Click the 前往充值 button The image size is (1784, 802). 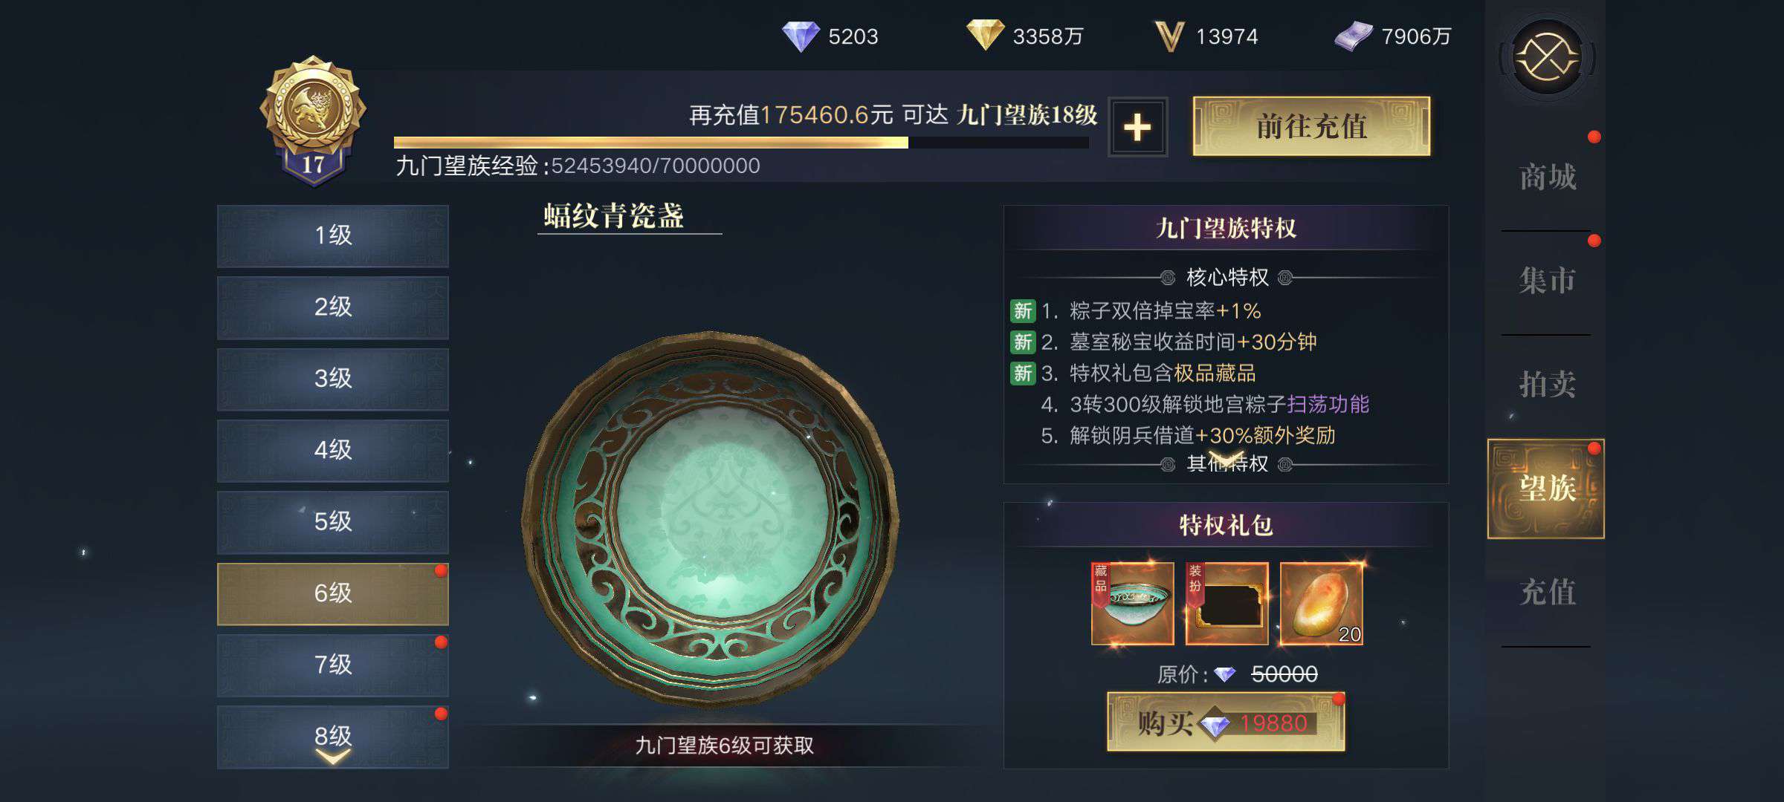(x=1311, y=126)
